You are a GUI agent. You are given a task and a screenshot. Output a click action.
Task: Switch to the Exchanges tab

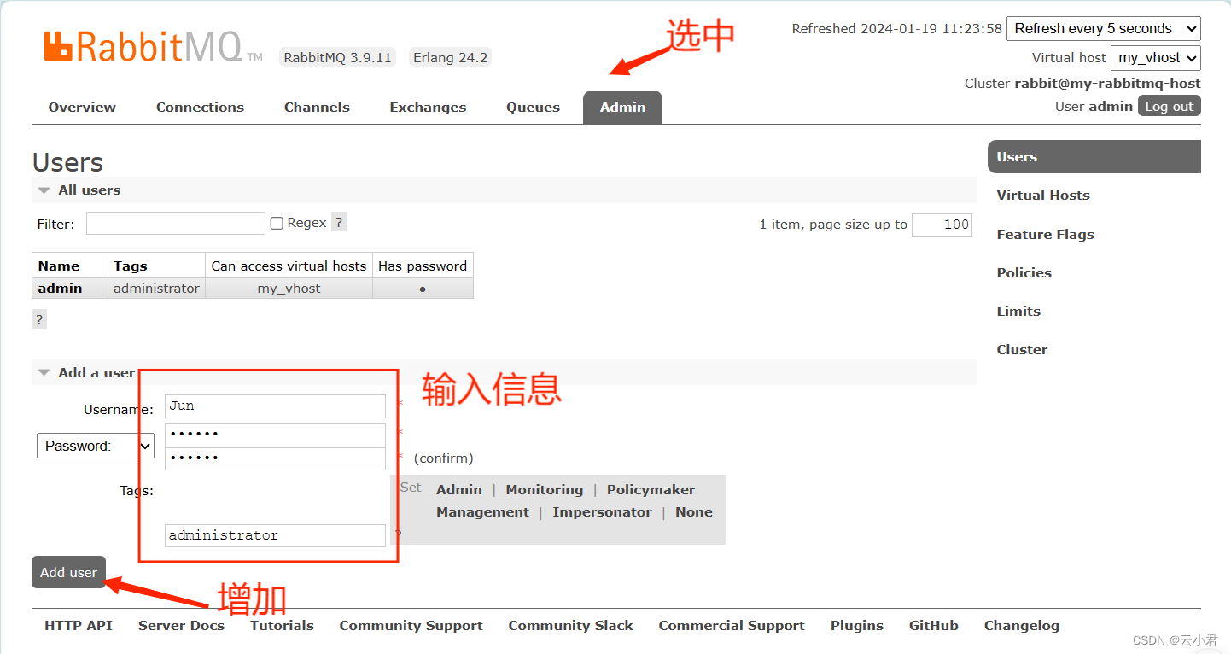click(x=428, y=107)
